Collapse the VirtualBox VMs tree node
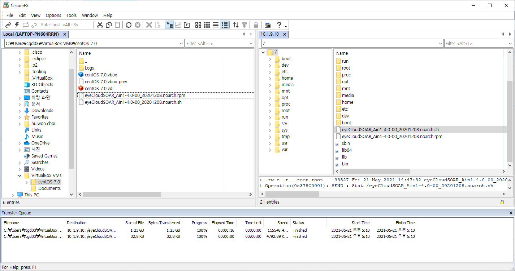This screenshot has height=271, width=515. click(20, 176)
